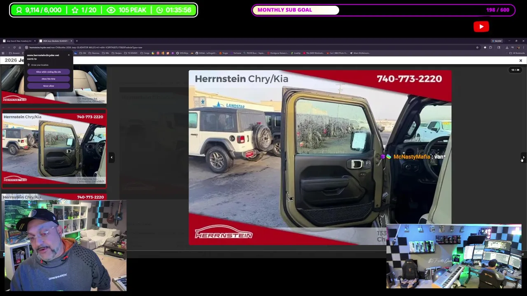This screenshot has height=296, width=527.
Task: View site information icon in address bar
Action: click(x=26, y=47)
